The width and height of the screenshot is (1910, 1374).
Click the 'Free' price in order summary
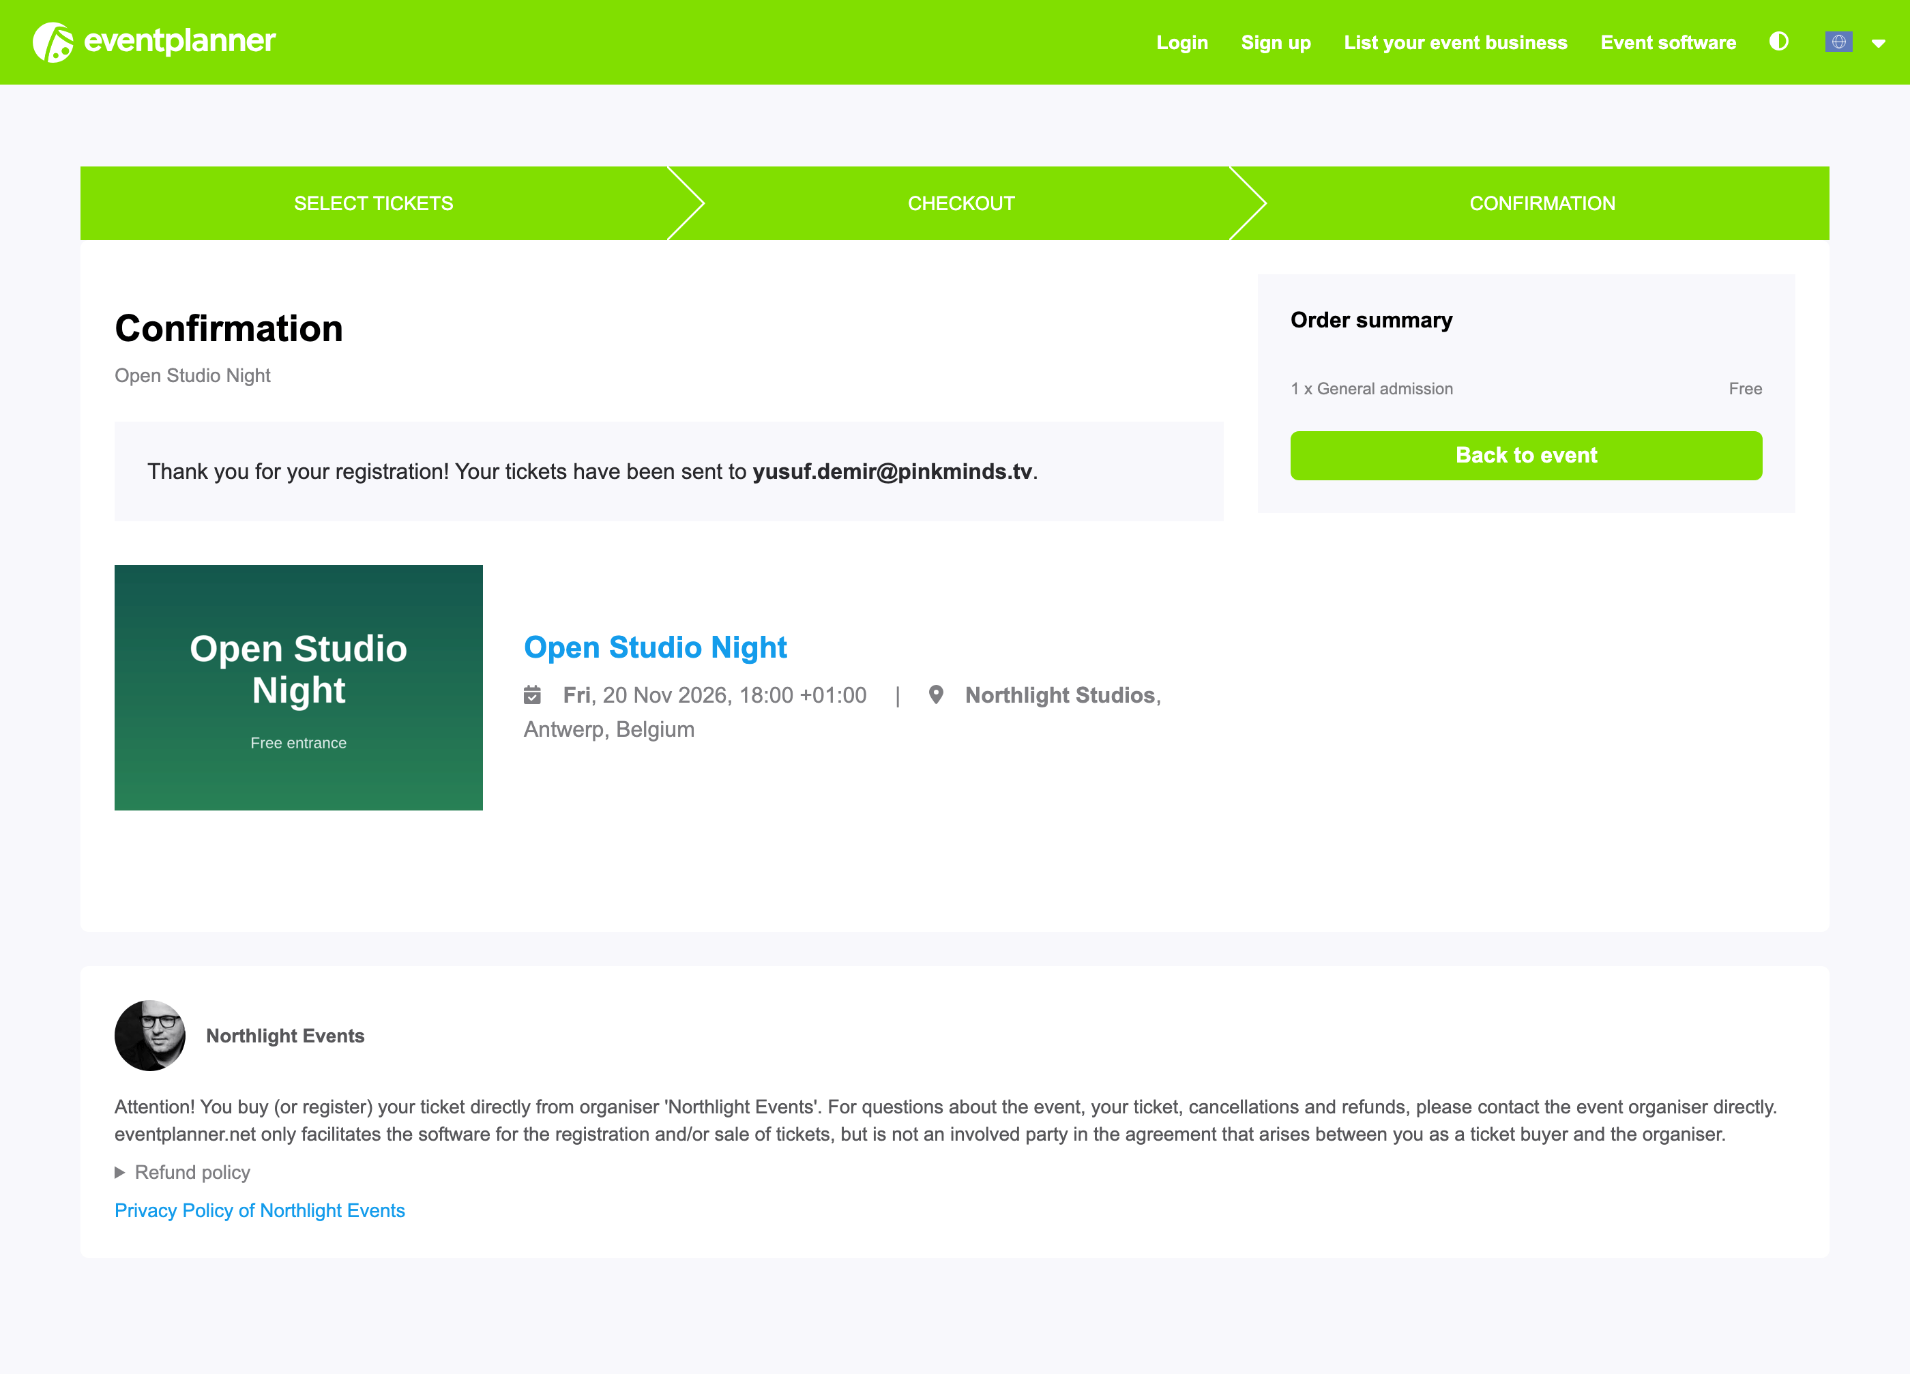click(1745, 388)
